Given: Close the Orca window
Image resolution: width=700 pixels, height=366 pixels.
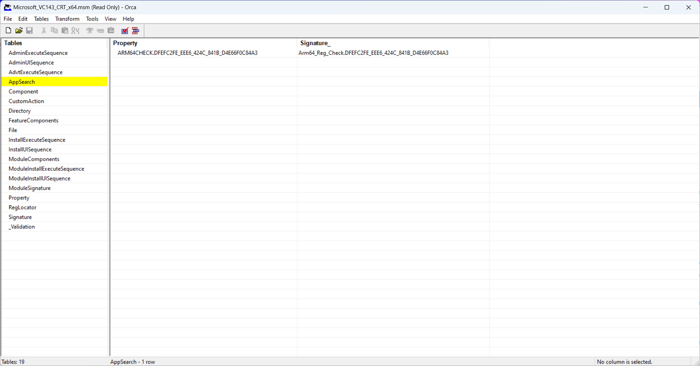Looking at the screenshot, I should (x=689, y=7).
